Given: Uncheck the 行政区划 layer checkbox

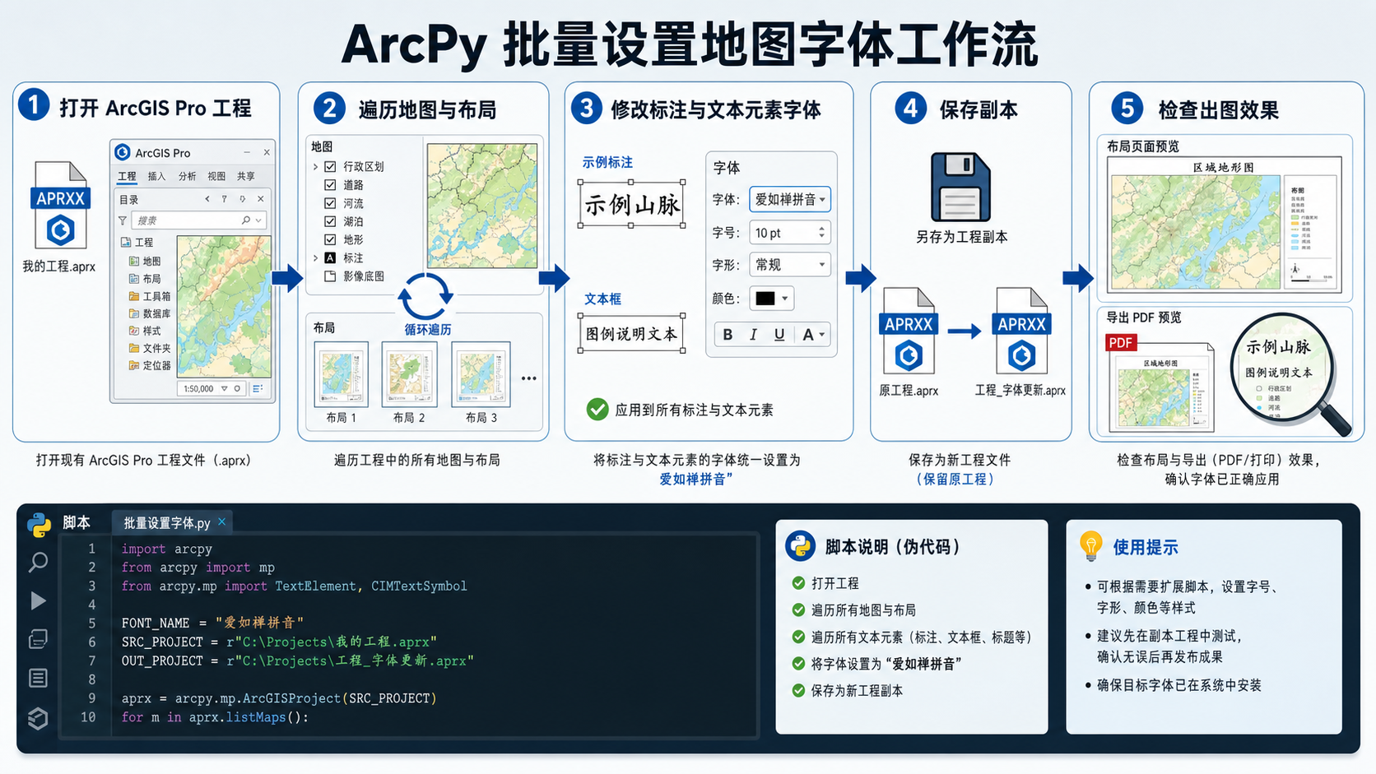Looking at the screenshot, I should click(330, 166).
